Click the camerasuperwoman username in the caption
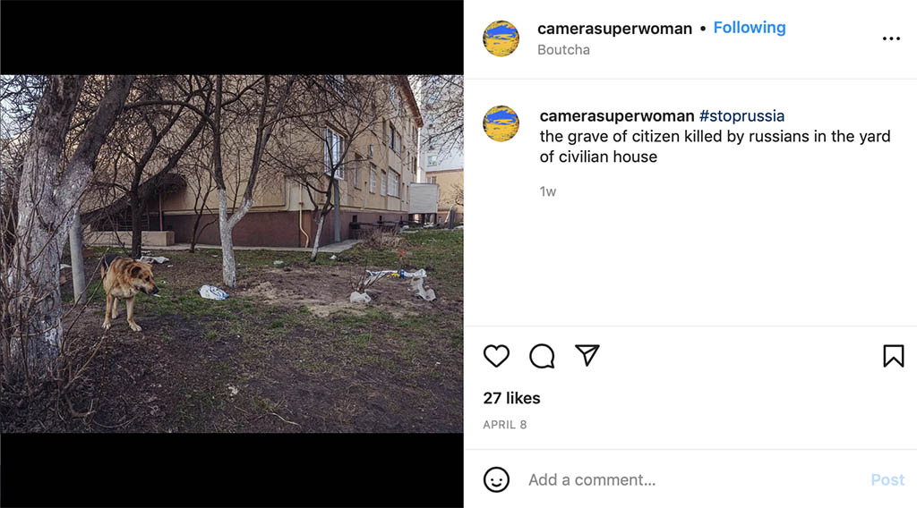Screen dimensions: 917x508 (x=616, y=115)
